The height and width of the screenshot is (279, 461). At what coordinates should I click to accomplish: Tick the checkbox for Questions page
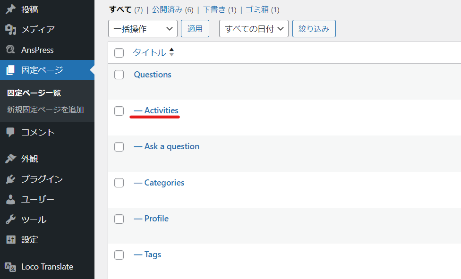[x=119, y=75]
